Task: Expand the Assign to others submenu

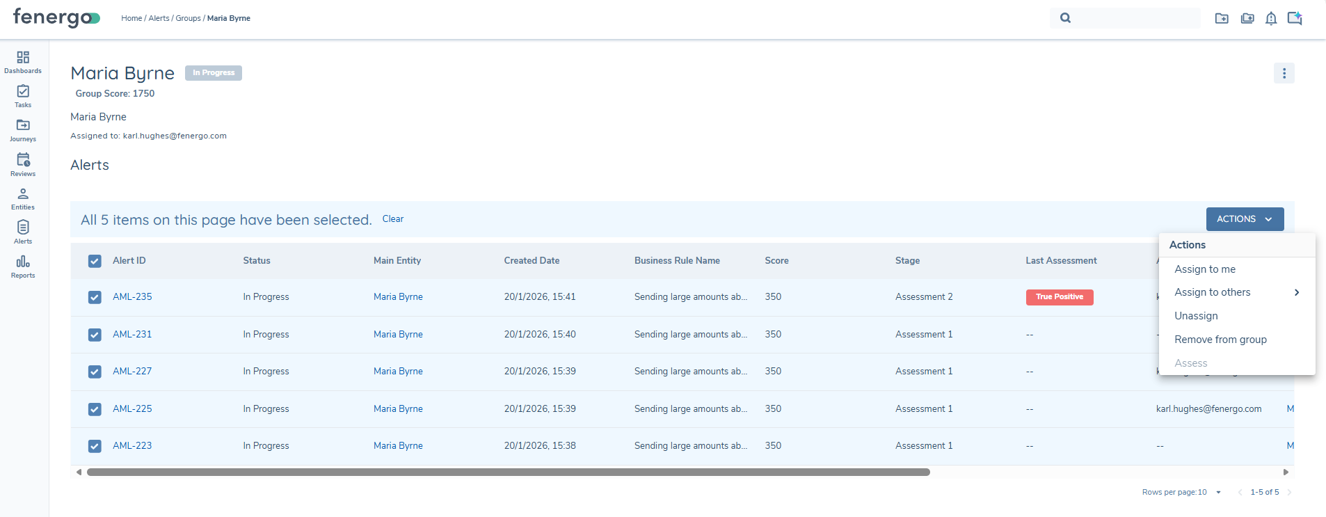Action: (1236, 292)
